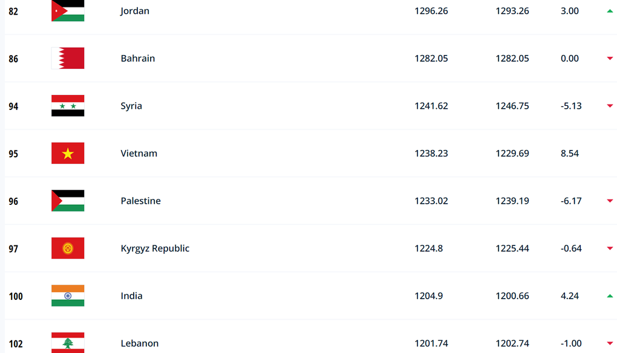Open the Kyrgyz Republic team link

155,248
